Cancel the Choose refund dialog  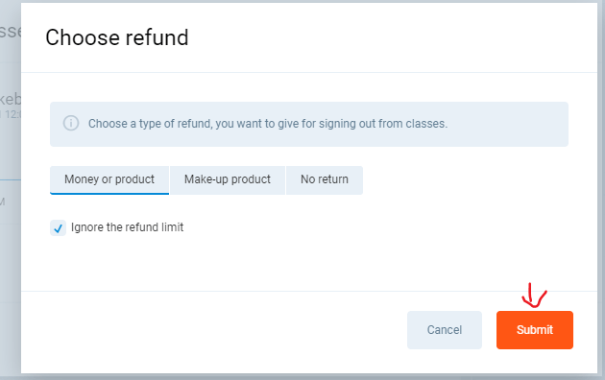coord(445,330)
